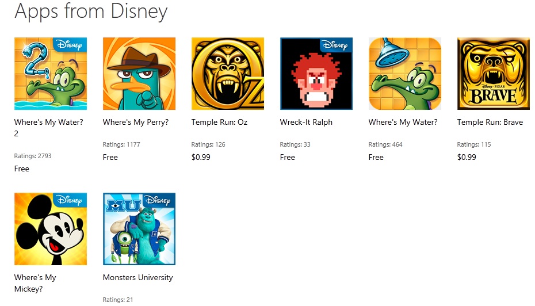This screenshot has height=306, width=535.
Task: Click the Wreck-It Ralph title text
Action: 306,122
